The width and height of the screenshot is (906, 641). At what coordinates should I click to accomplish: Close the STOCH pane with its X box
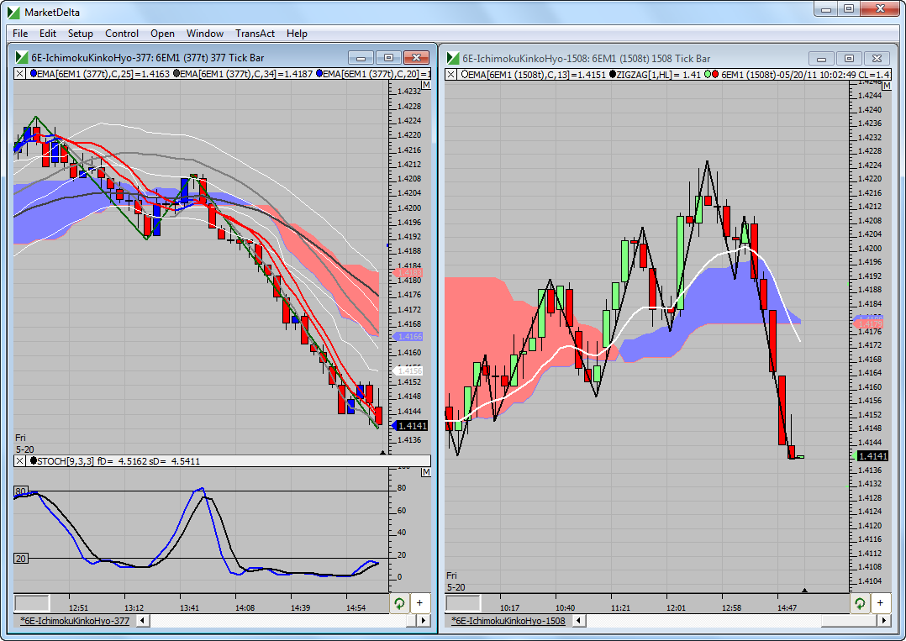point(19,461)
